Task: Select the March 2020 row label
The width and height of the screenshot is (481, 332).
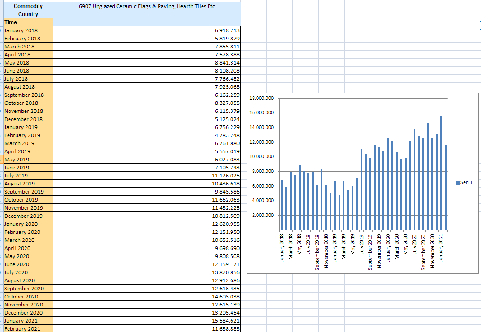Action: tap(28, 240)
